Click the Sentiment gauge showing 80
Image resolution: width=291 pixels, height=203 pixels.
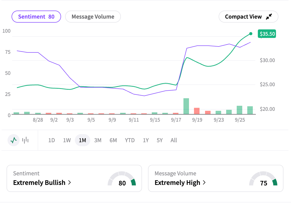pyautogui.click(x=122, y=179)
